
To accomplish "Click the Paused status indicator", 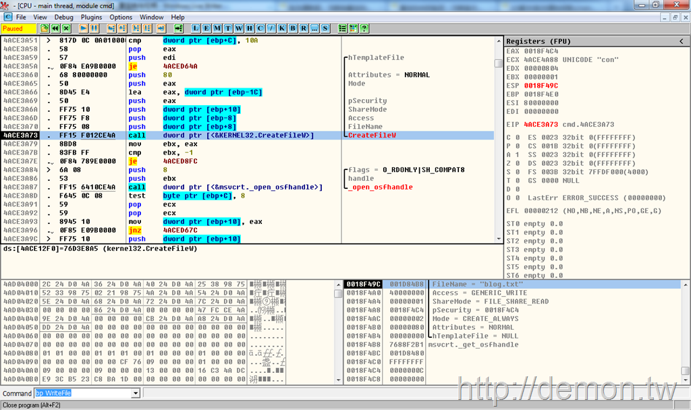I will tap(18, 28).
